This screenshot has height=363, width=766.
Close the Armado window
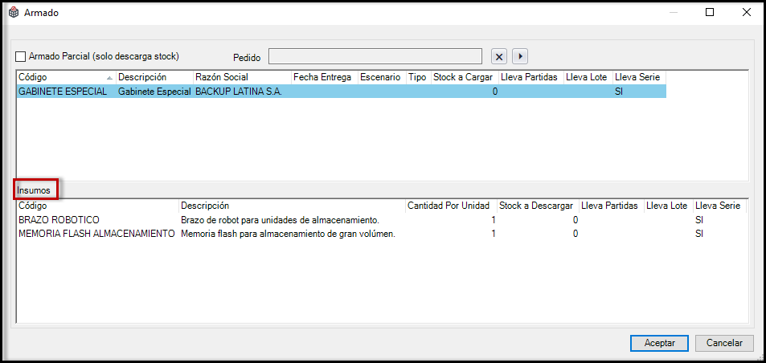pos(747,13)
